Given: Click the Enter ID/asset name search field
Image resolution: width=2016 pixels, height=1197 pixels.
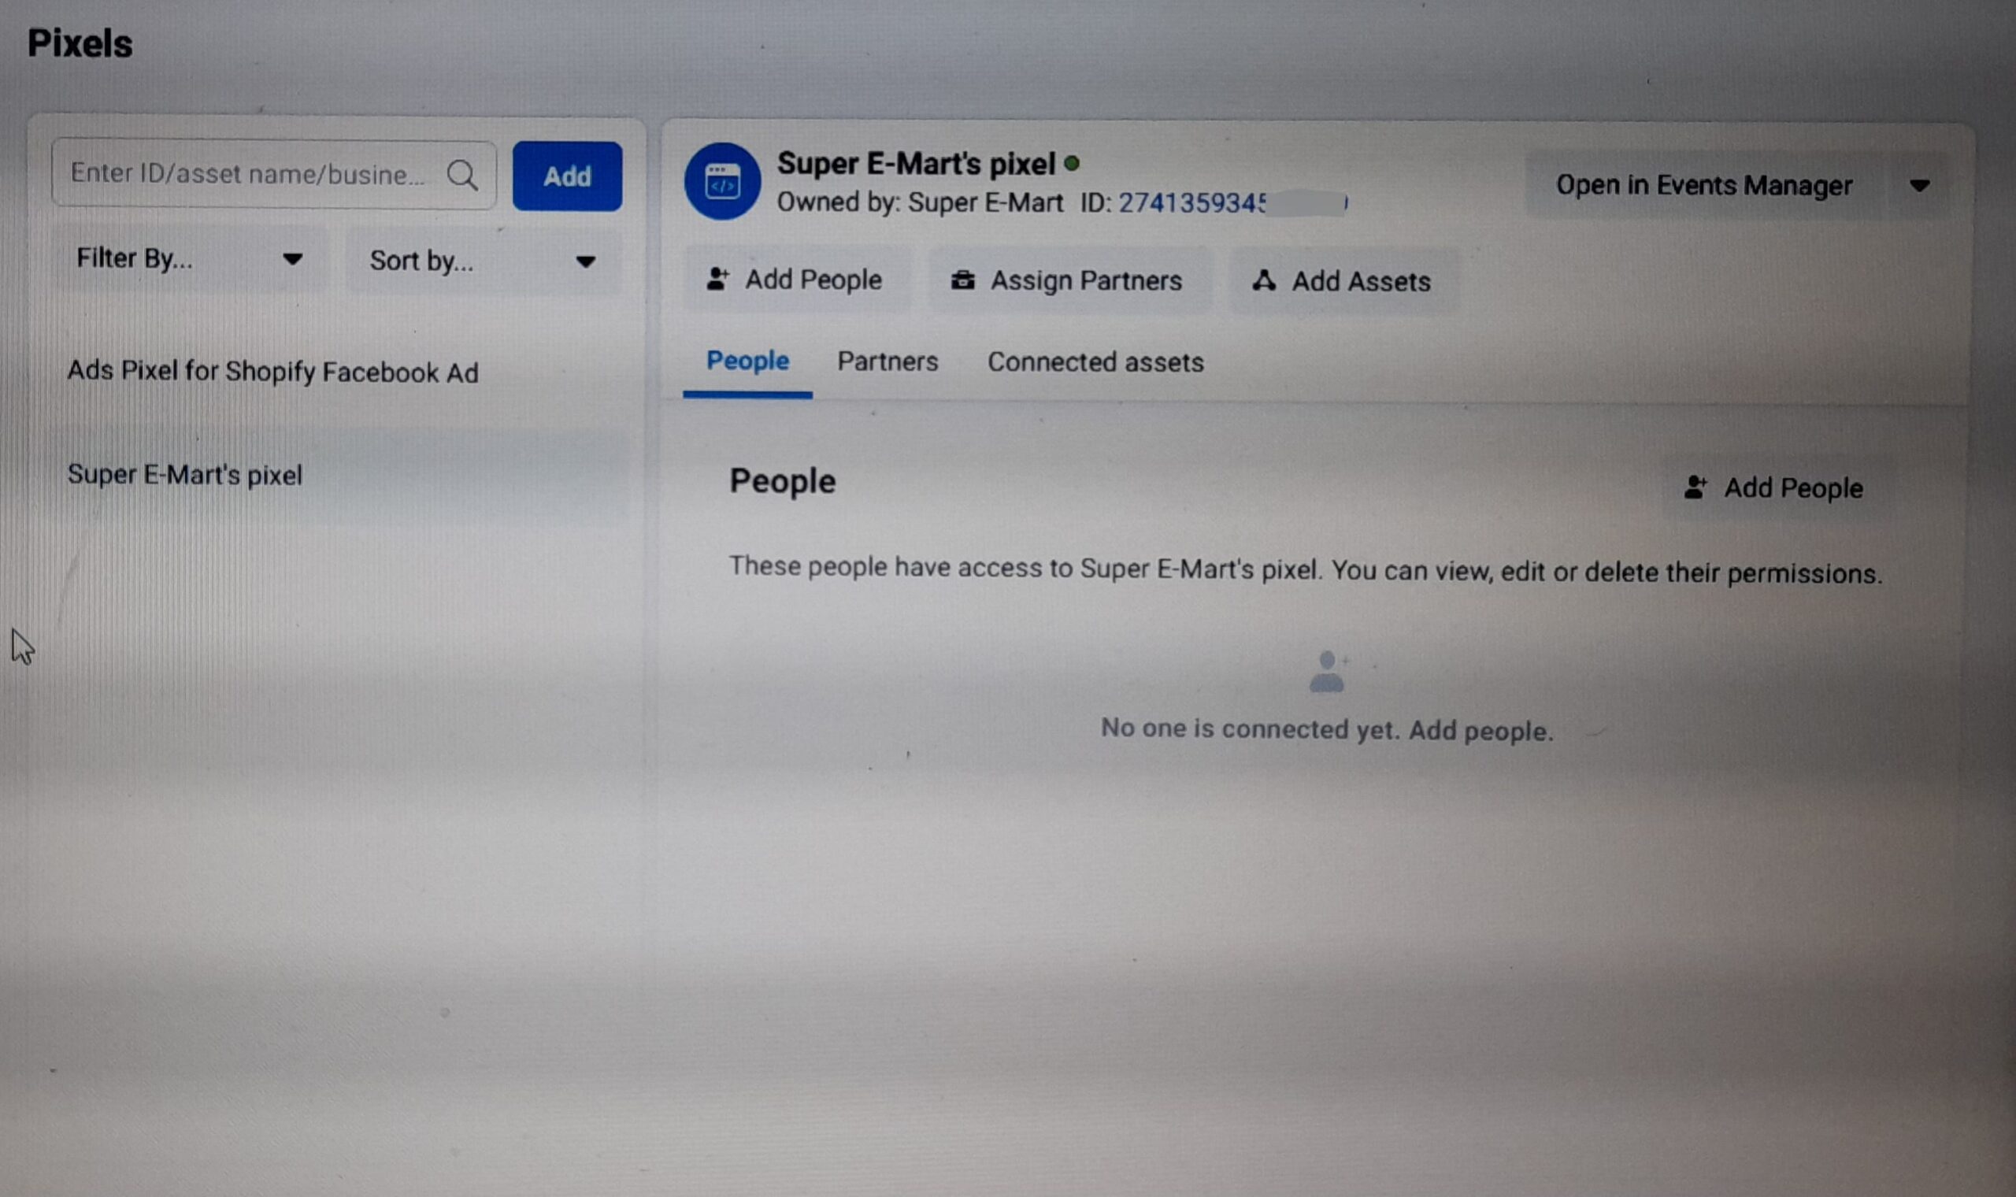Looking at the screenshot, I should (x=271, y=176).
